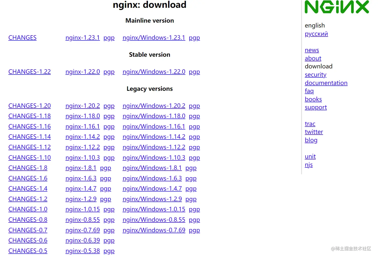Download nginx-0.5.38
Image resolution: width=378 pixels, height=258 pixels.
click(x=82, y=251)
